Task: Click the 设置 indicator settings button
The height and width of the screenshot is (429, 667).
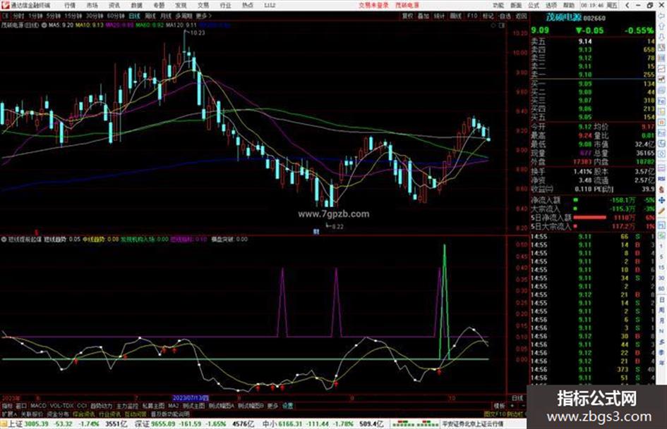Action: click(x=287, y=406)
